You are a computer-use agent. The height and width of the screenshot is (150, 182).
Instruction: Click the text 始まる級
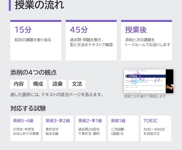[52, 134]
